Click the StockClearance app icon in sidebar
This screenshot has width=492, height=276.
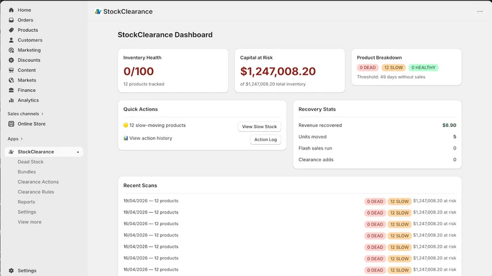11,151
